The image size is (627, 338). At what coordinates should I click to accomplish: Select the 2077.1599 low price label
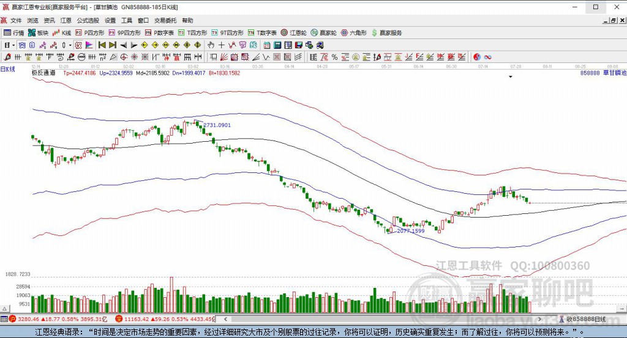pos(410,230)
